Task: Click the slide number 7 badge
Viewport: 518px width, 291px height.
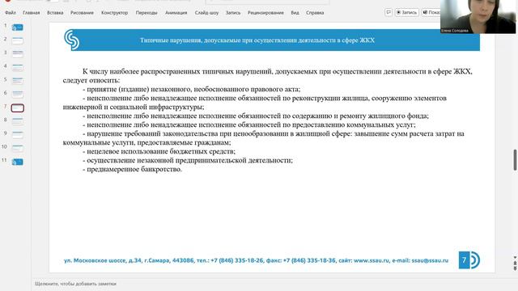Action: pyautogui.click(x=464, y=260)
